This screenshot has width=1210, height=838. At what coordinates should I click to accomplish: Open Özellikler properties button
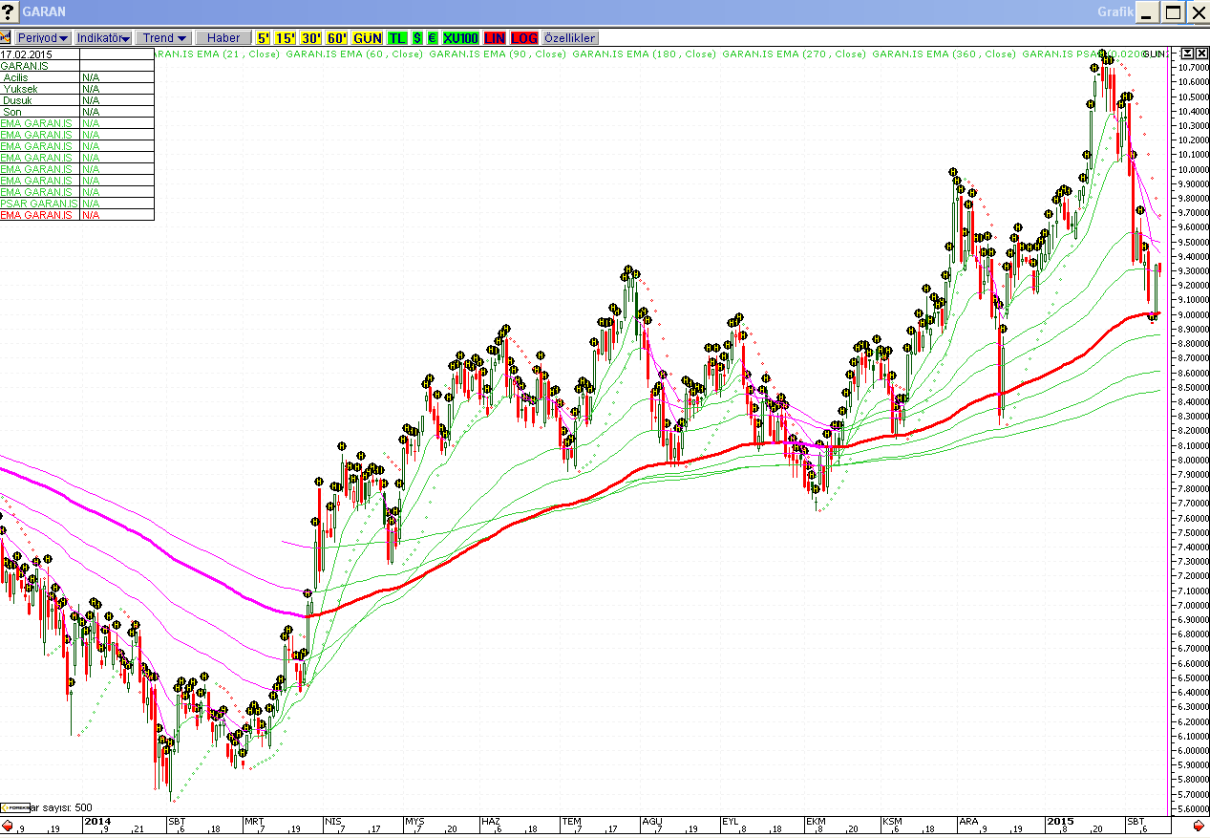(570, 38)
